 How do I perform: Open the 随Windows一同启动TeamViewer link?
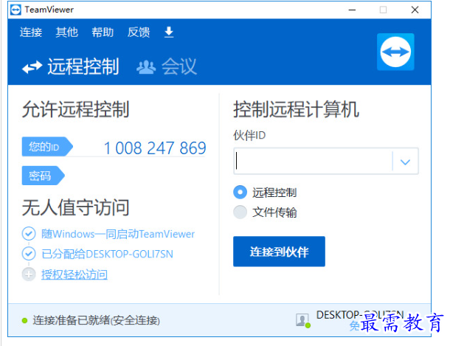118,234
